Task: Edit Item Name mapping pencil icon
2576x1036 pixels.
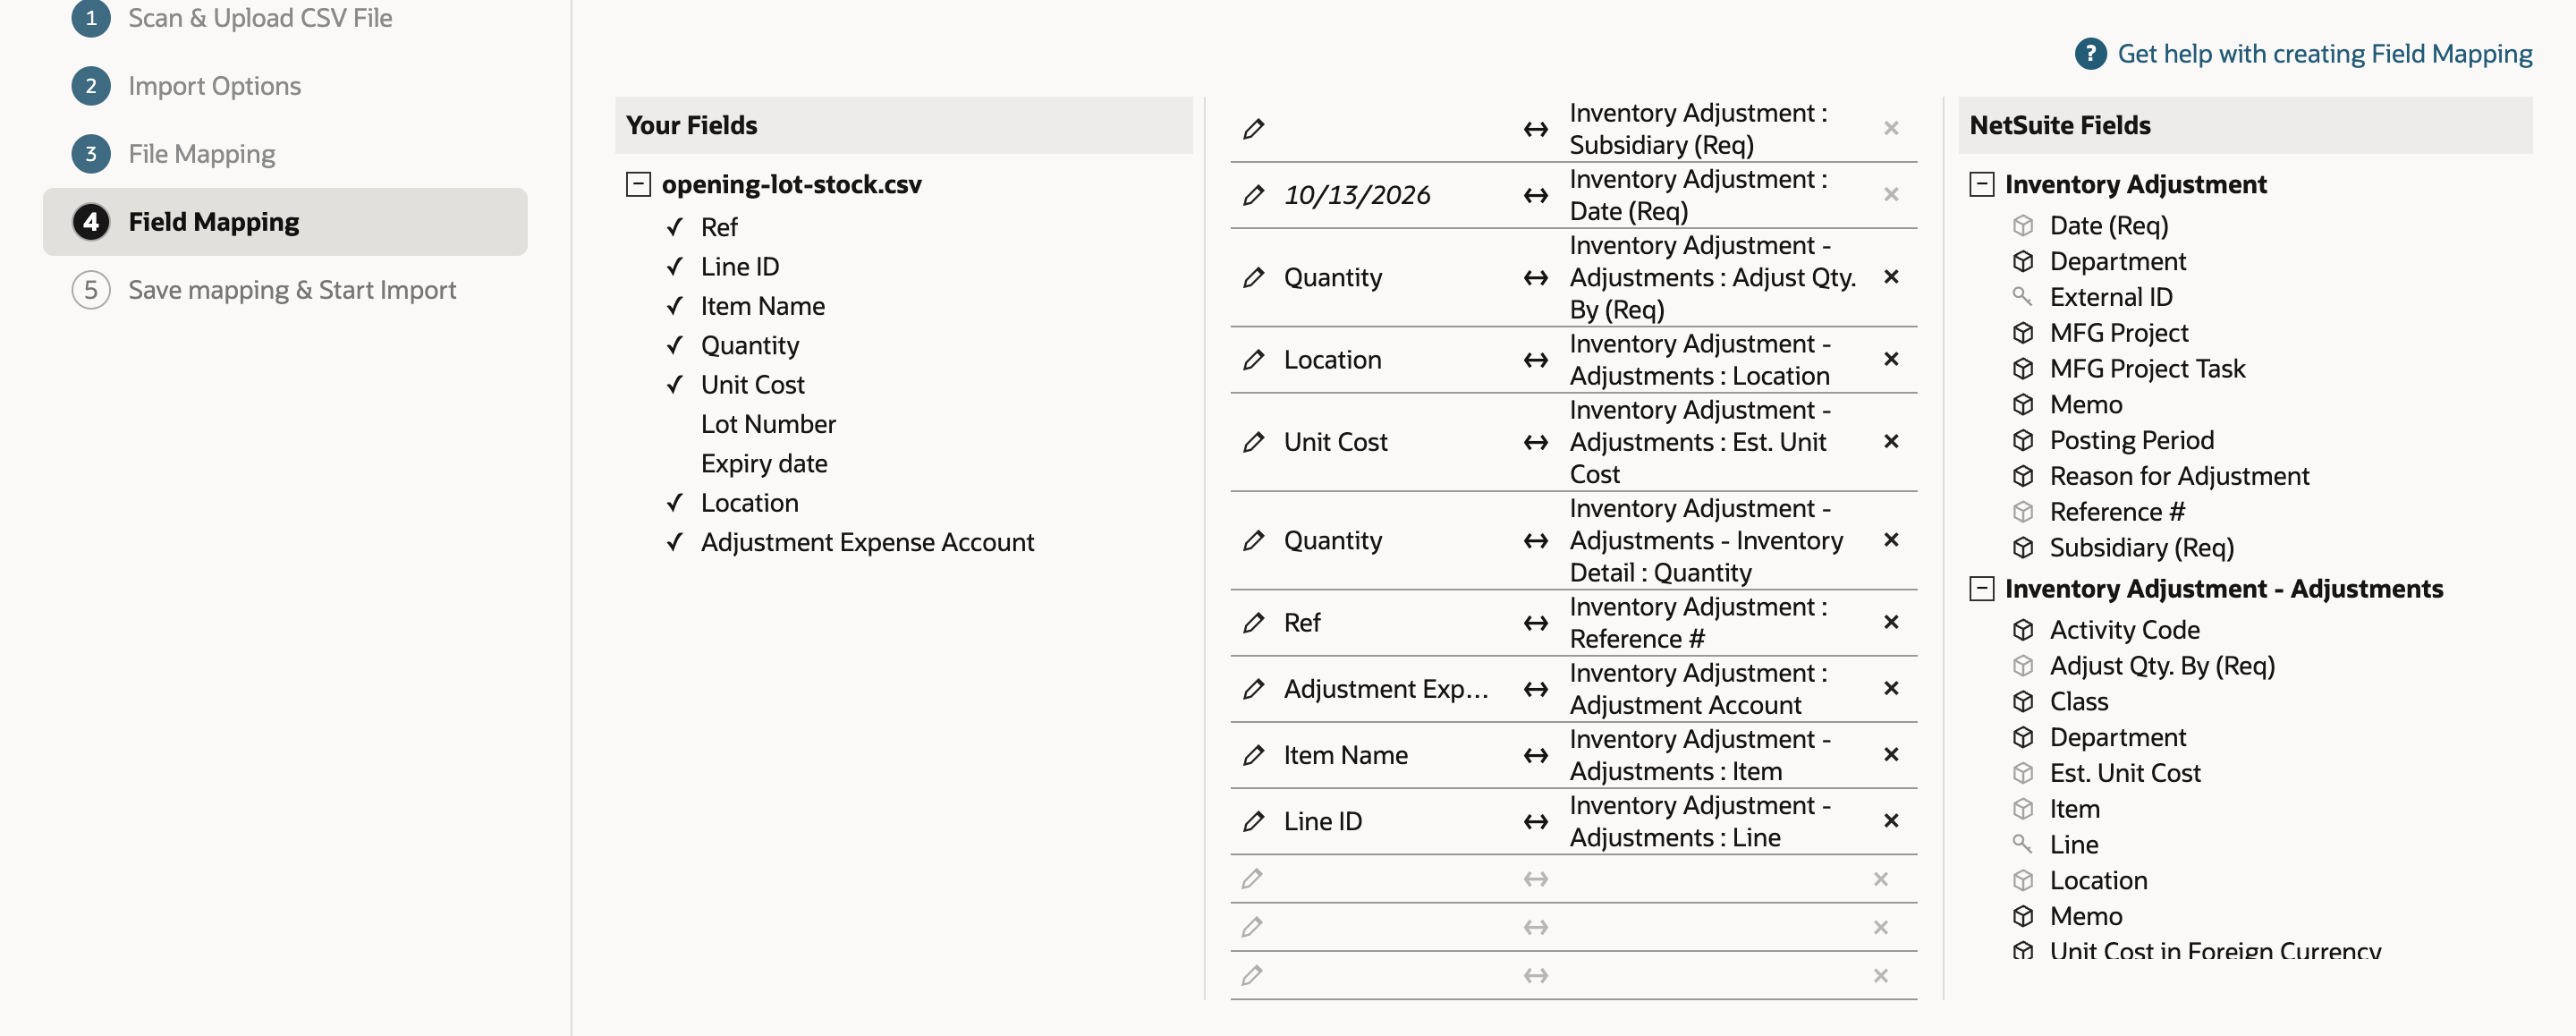Action: [1253, 755]
